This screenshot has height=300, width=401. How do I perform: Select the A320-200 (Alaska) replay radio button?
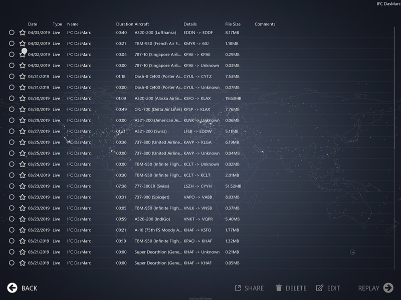12,98
